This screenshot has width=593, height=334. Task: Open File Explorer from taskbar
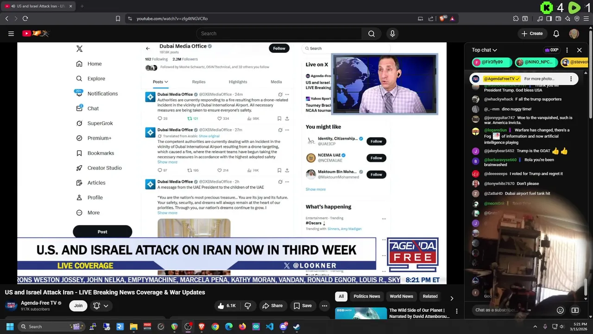coord(133,327)
